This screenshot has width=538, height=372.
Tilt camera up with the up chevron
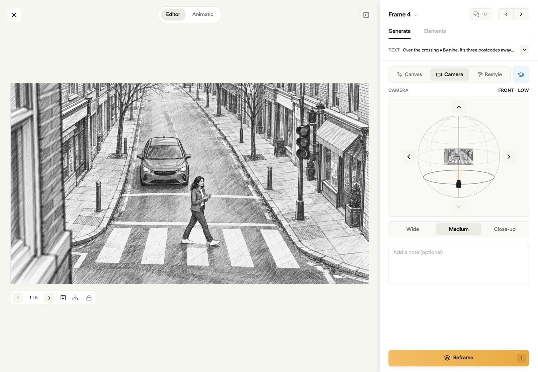point(458,107)
